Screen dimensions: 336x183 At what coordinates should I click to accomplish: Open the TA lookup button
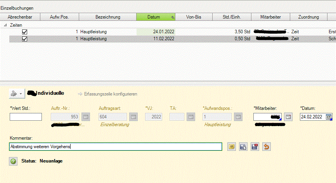pyautogui.click(x=191, y=117)
